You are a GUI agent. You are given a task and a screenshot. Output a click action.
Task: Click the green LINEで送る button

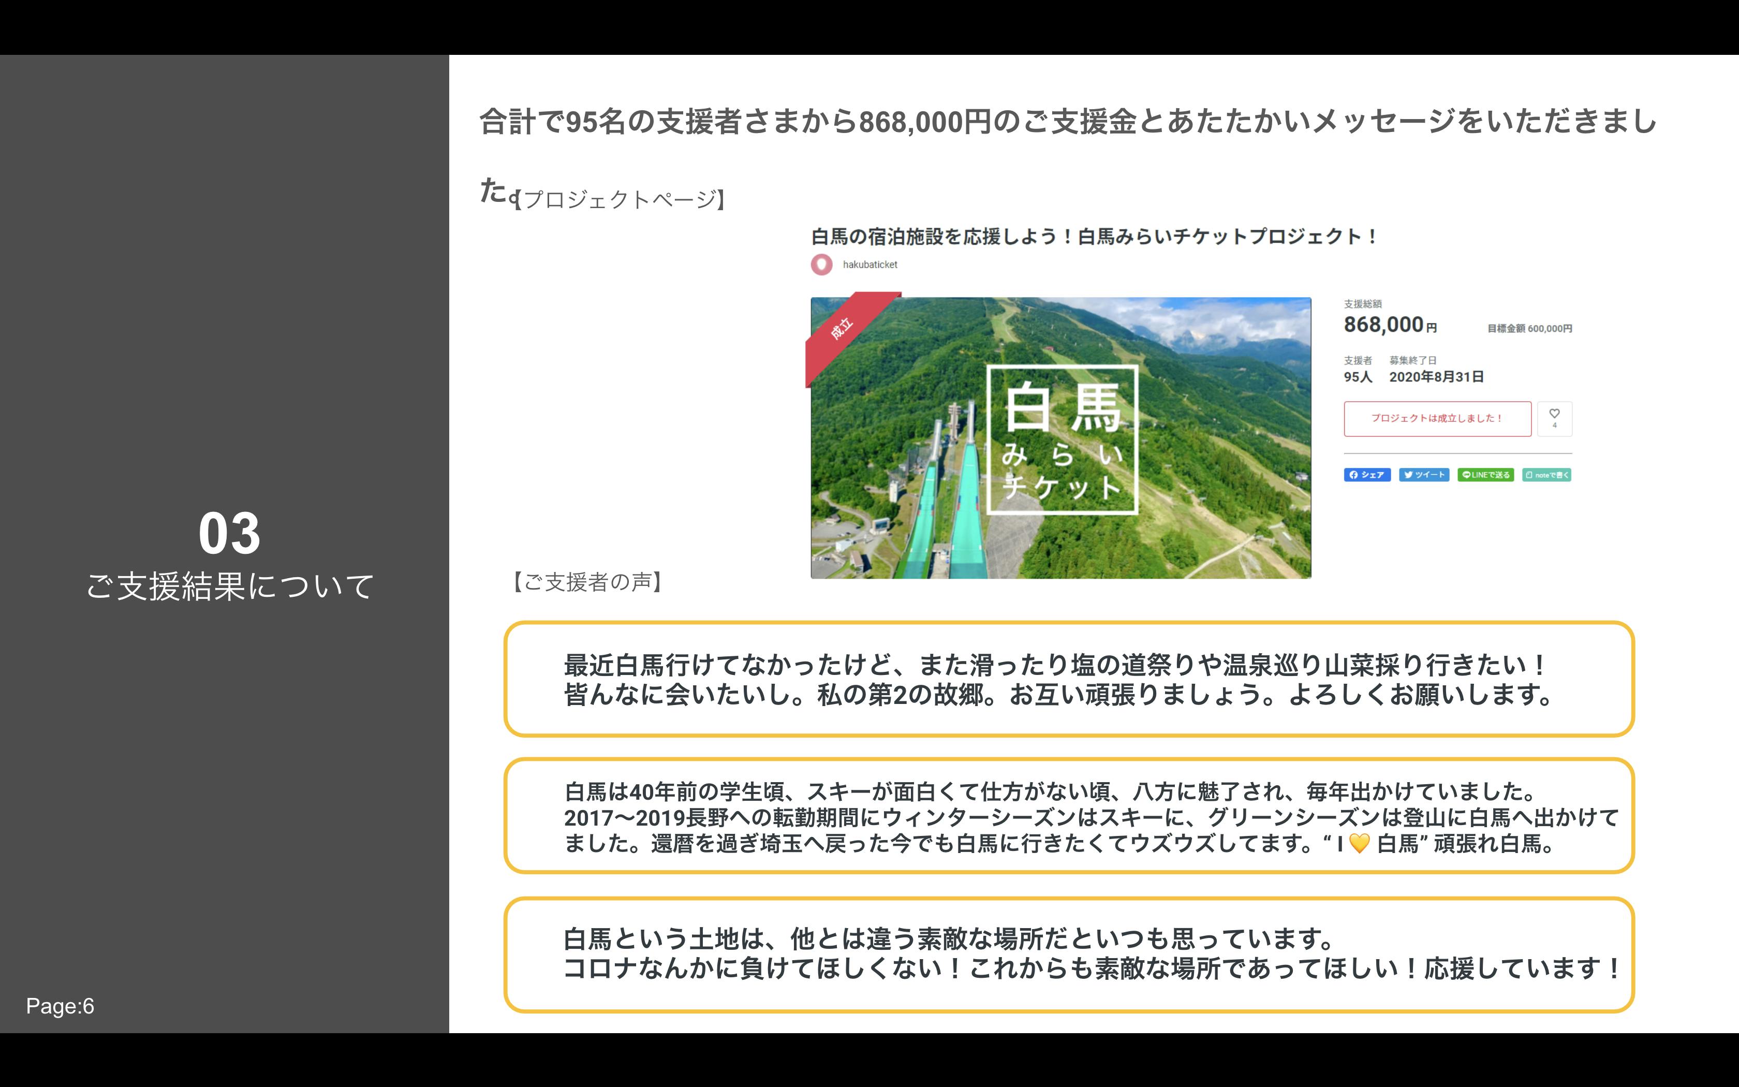click(x=1485, y=475)
